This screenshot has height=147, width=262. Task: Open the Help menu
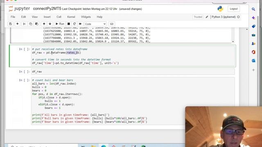tap(99, 17)
